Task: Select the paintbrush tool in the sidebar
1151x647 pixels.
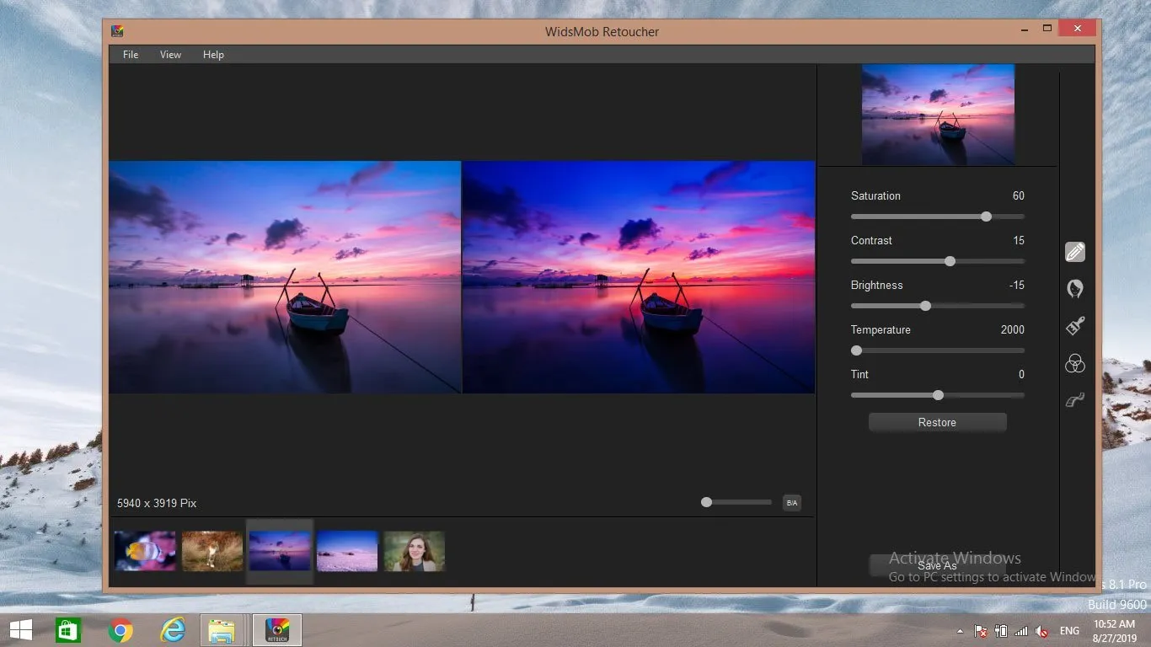Action: (x=1074, y=326)
